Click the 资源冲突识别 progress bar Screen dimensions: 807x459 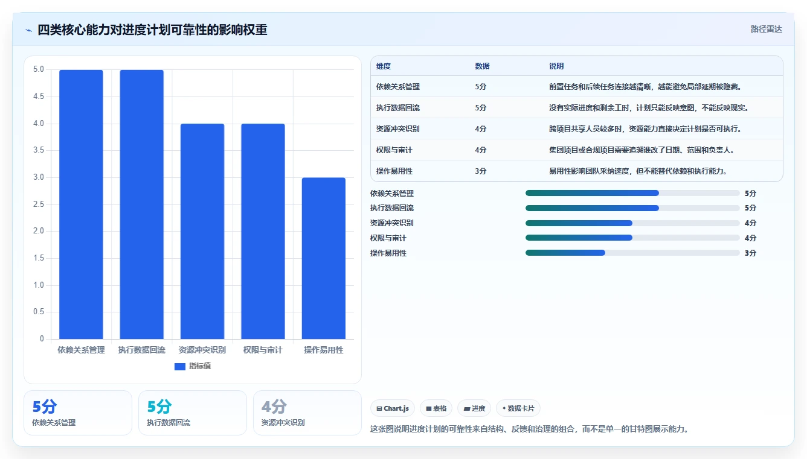[x=632, y=223]
